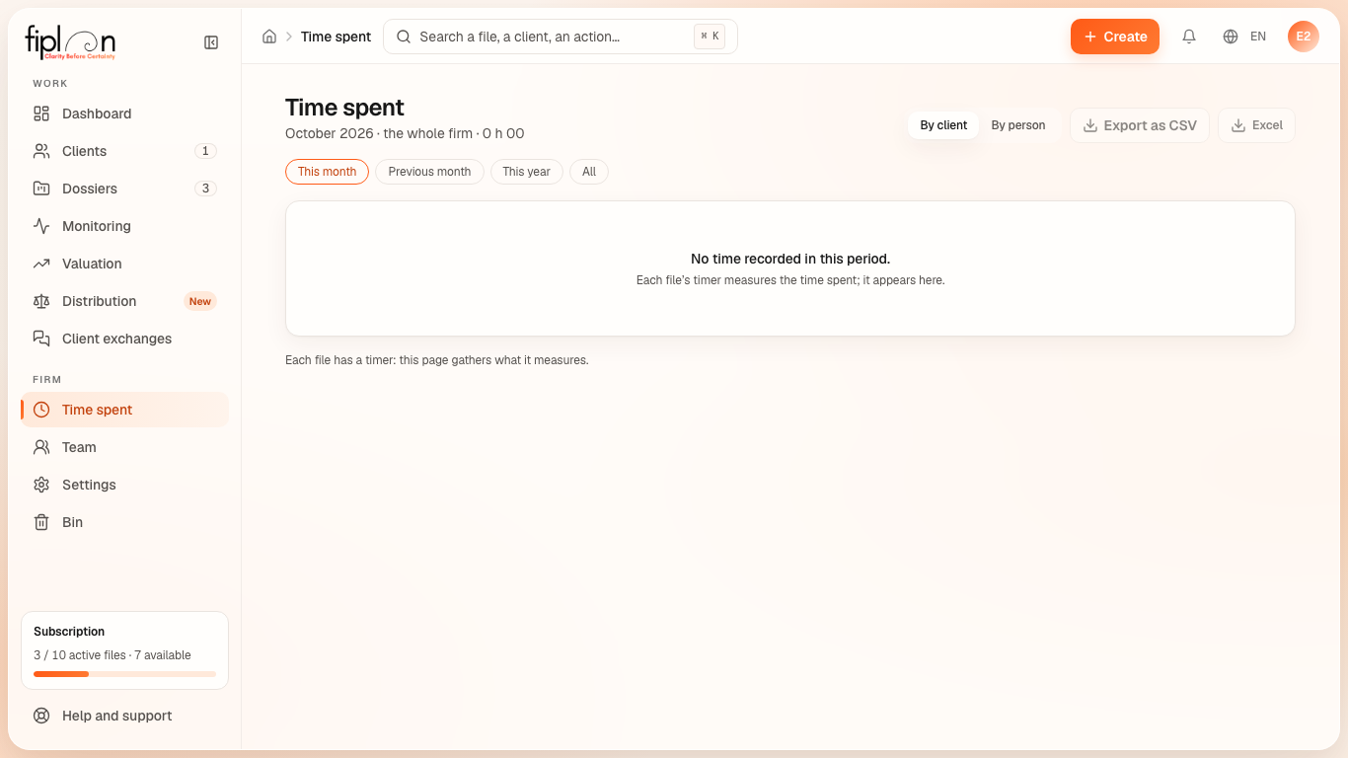The width and height of the screenshot is (1348, 758).
Task: Open Valuation from the sidebar
Action: pos(124,264)
